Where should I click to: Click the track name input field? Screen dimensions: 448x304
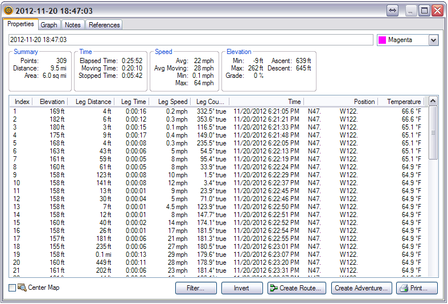(x=191, y=40)
